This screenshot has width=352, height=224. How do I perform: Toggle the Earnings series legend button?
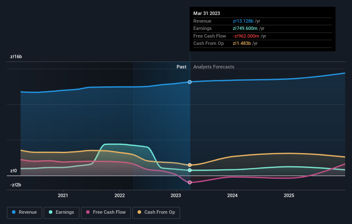[61, 212]
